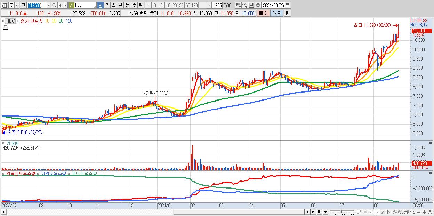The width and height of the screenshot is (434, 216).
Task: Click the magnifier stock search icon
Action: [x=54, y=5]
